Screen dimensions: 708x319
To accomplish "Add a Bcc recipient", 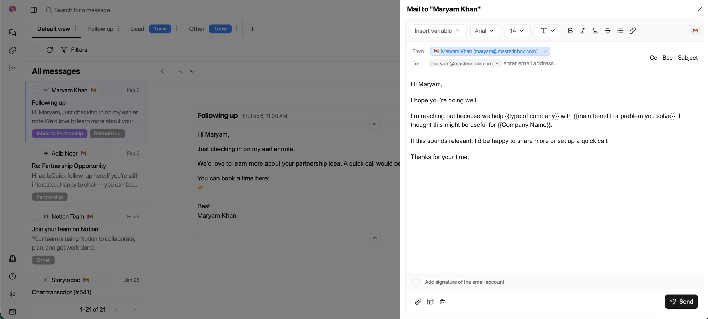I will coord(667,58).
